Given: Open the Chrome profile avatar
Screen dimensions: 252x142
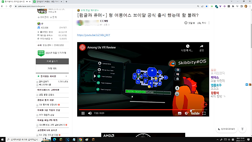Looking at the screenshot, I should pyautogui.click(x=246, y=6).
